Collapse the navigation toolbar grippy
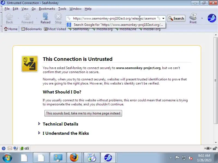Image resolution: width=218 pixels, height=163 pixels. coord(1,18)
